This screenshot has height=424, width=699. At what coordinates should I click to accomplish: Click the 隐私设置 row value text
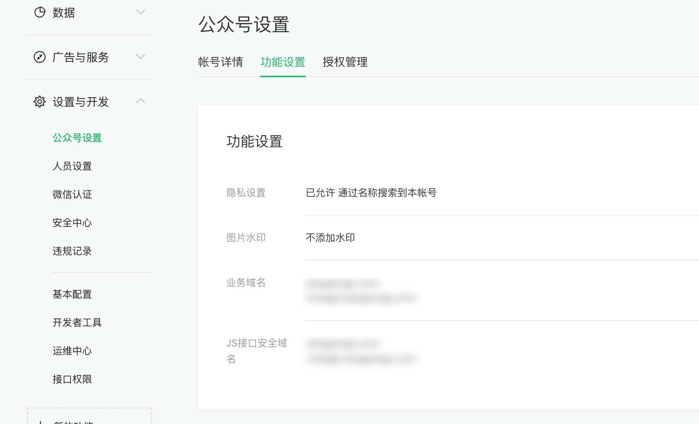(x=371, y=193)
